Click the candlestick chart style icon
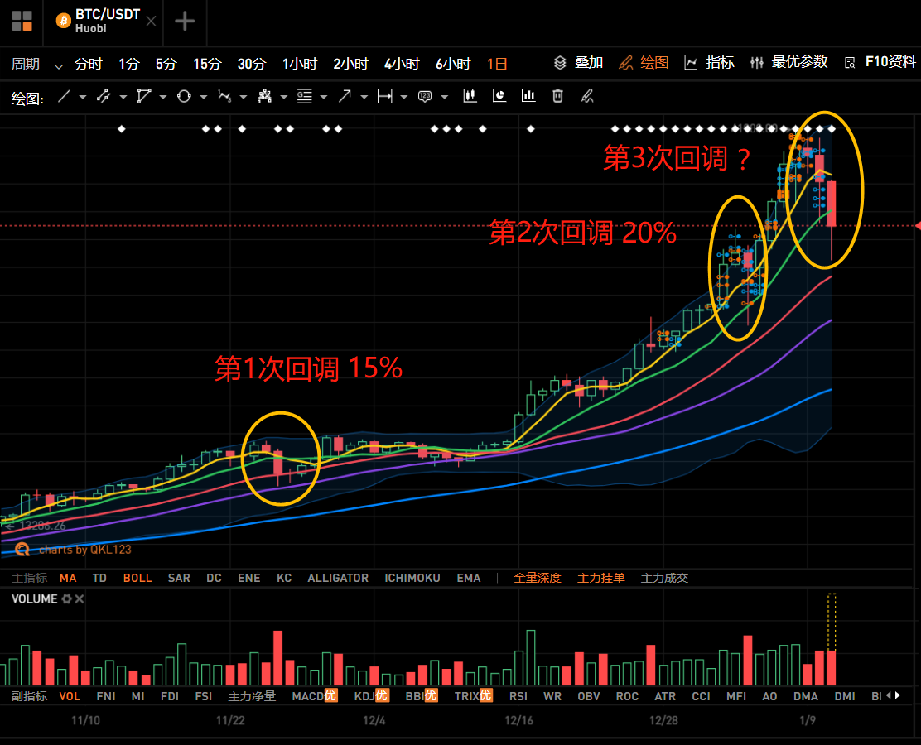This screenshot has width=921, height=745. (470, 96)
